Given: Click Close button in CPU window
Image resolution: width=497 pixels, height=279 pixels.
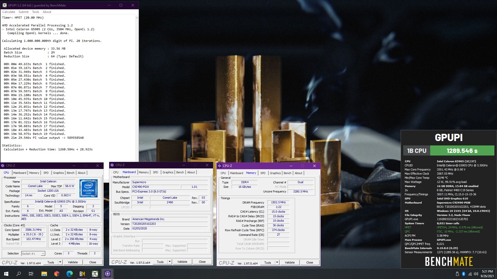Looking at the screenshot, I should coord(93,262).
